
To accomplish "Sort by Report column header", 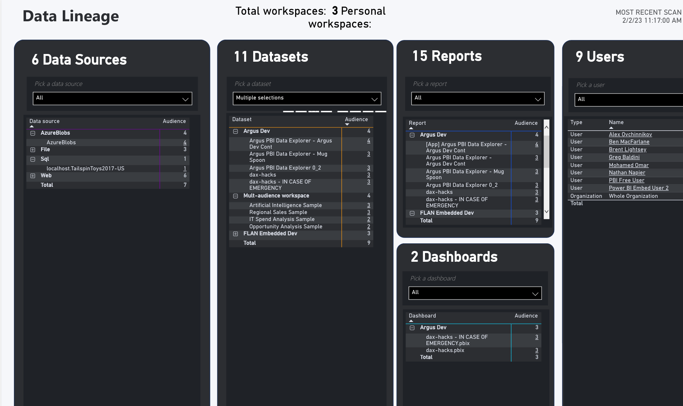I will pyautogui.click(x=417, y=123).
